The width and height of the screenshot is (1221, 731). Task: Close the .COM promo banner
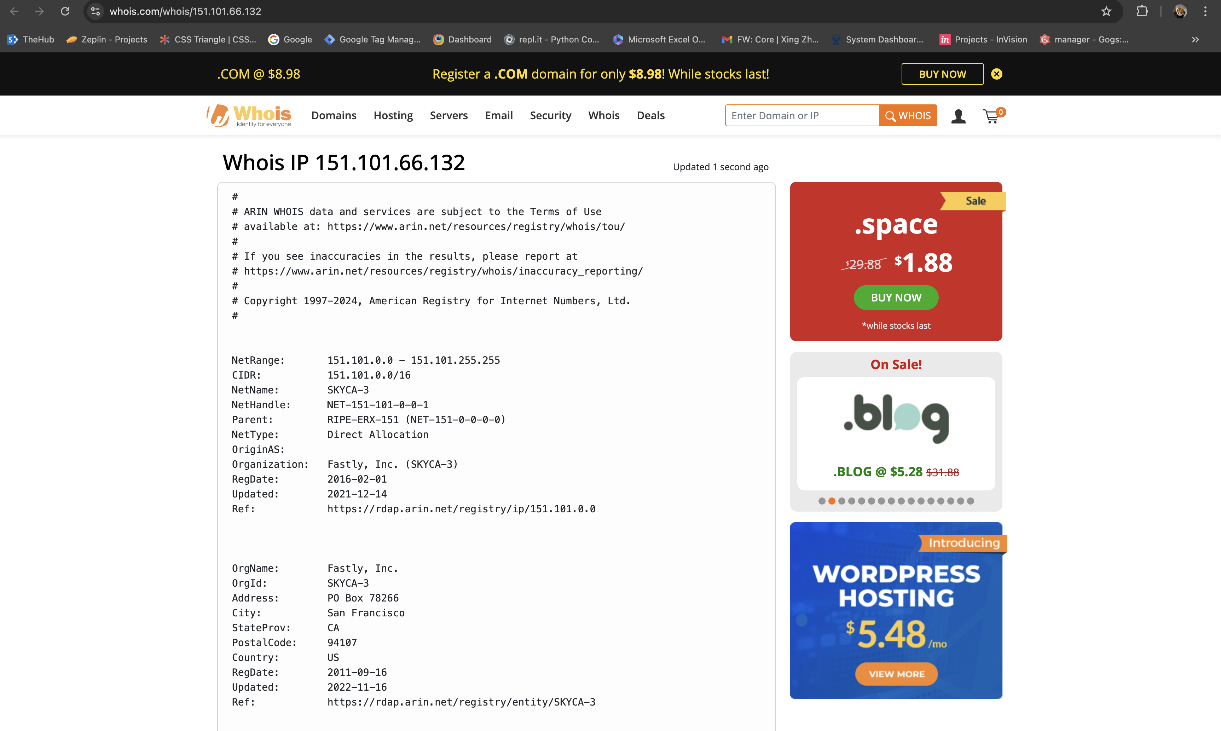coord(996,74)
